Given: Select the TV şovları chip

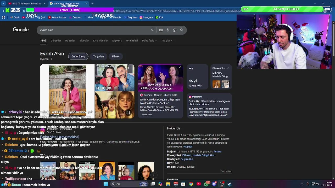Looking at the screenshot, I should tap(98, 56).
